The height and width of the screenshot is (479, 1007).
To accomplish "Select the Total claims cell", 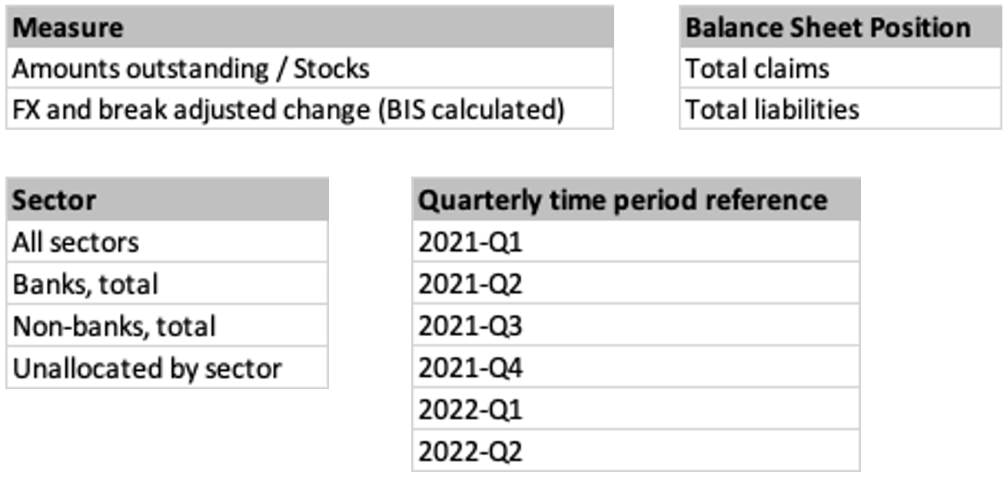I will click(840, 69).
